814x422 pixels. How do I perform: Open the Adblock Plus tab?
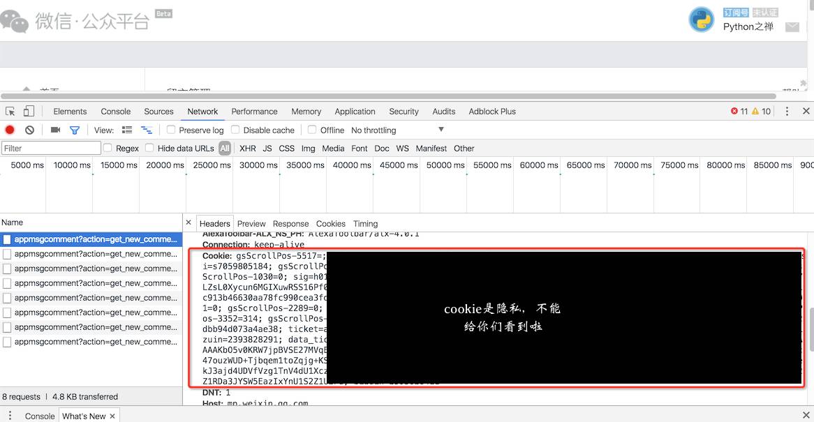point(492,112)
